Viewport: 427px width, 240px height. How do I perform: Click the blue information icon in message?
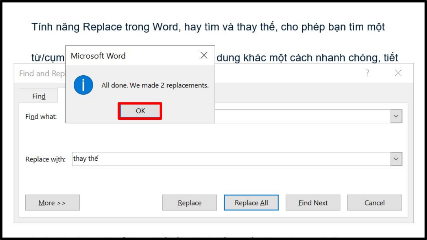click(x=83, y=85)
